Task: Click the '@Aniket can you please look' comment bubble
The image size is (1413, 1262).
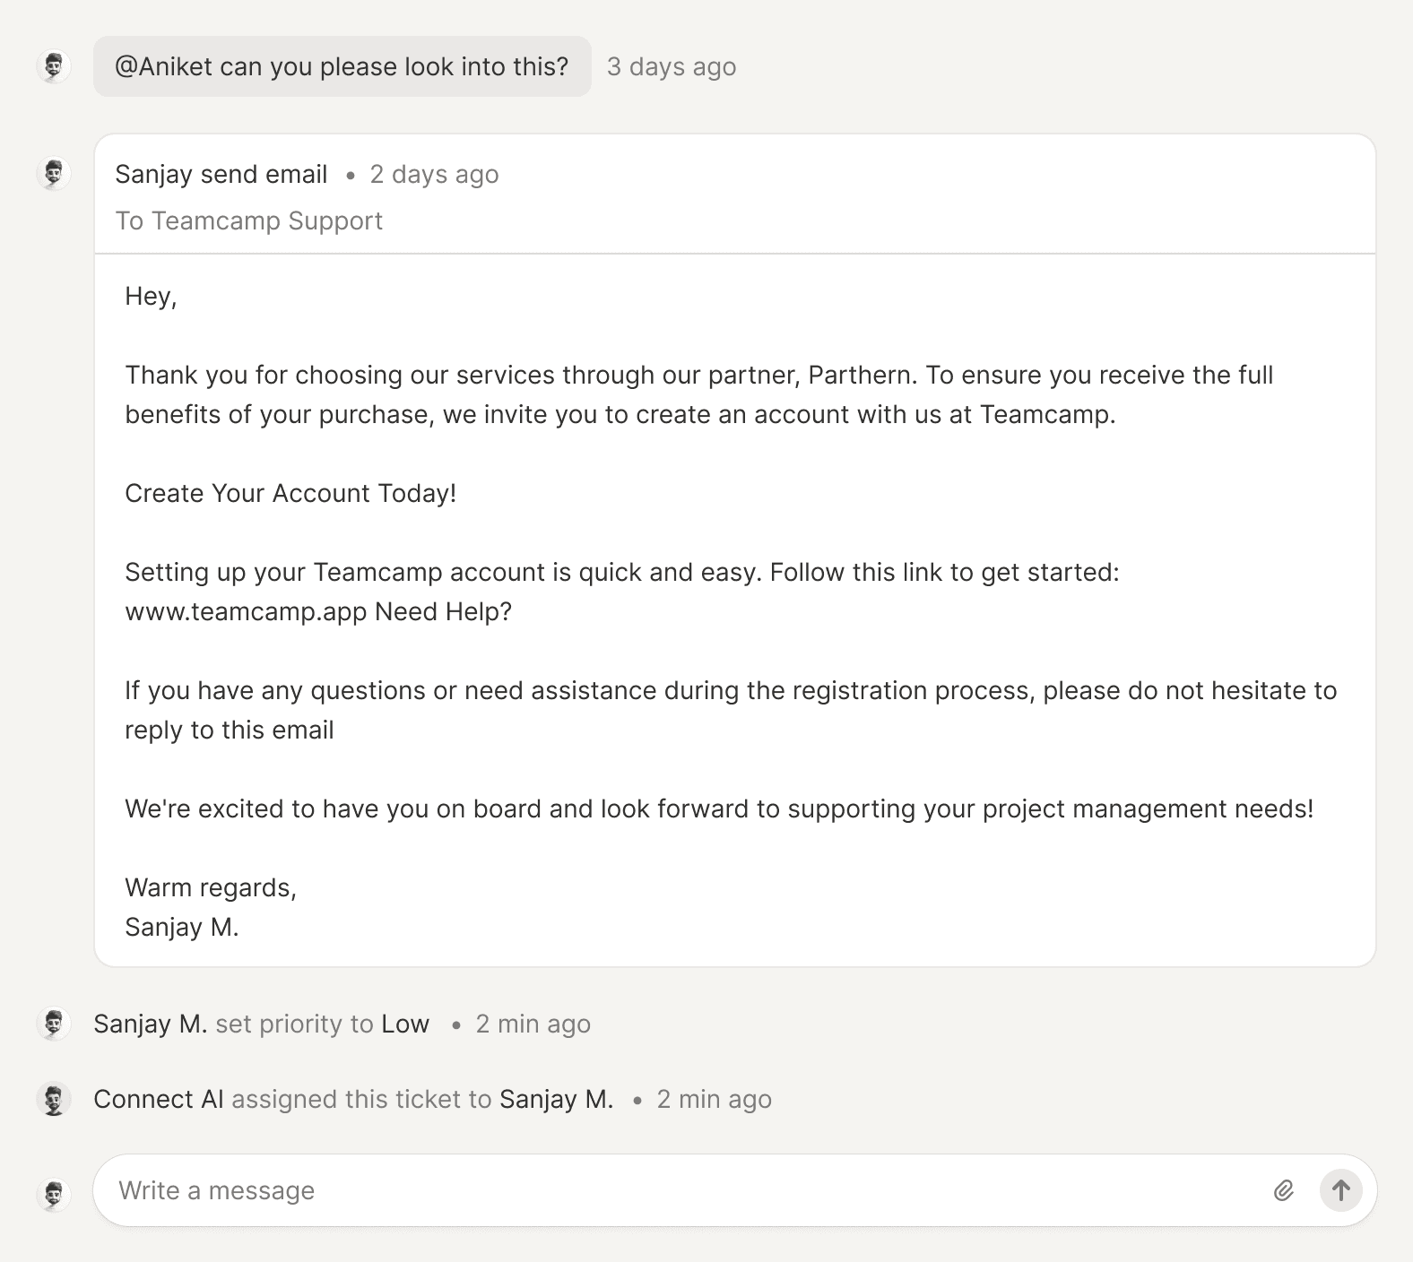Action: [x=342, y=66]
